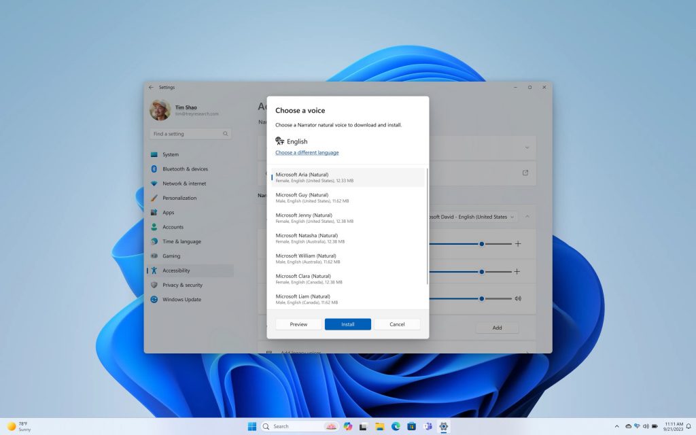Click the Choose a different language link
The width and height of the screenshot is (696, 435).
tap(307, 152)
